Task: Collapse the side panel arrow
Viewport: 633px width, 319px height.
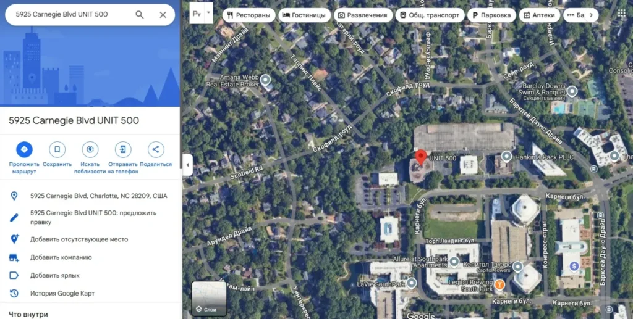Action: [187, 165]
